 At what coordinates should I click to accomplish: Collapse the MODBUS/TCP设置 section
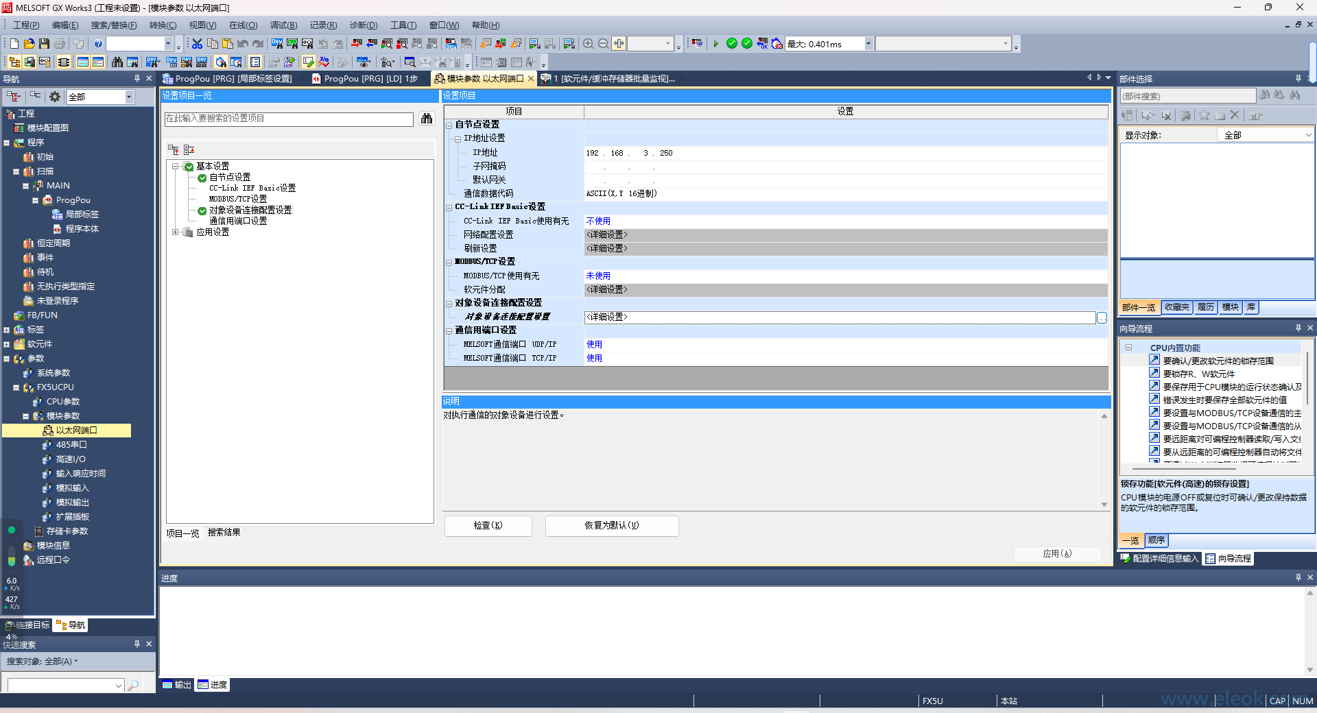click(449, 262)
